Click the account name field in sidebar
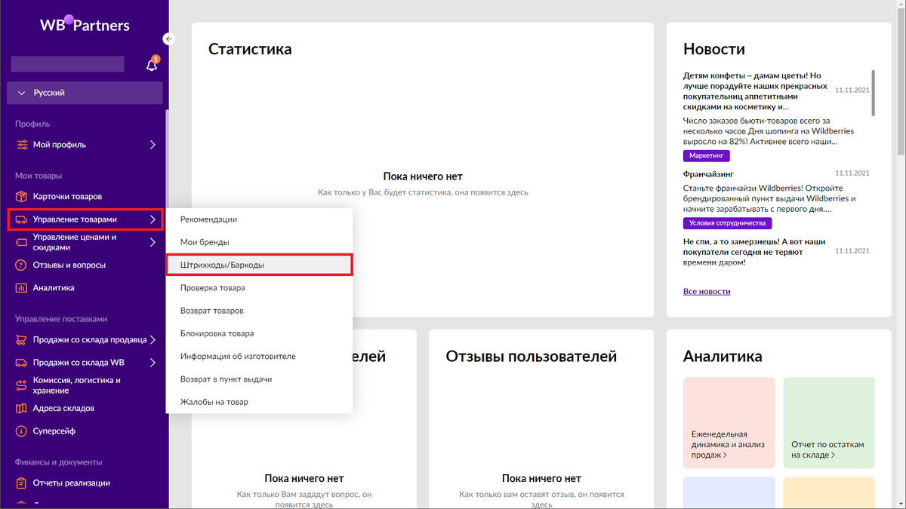906x509 pixels. [x=67, y=64]
